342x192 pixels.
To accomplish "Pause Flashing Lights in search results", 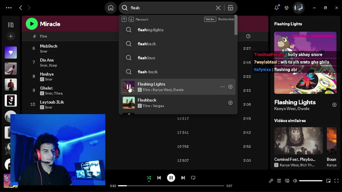I will click(x=129, y=87).
